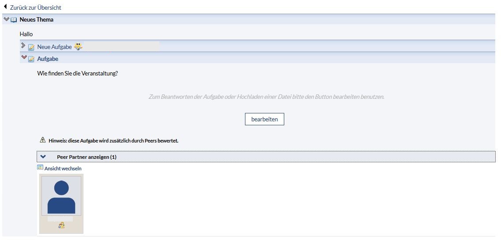This screenshot has height=240, width=501.
Task: Collapse the Neues Thema section chevron
Action: (x=6, y=19)
